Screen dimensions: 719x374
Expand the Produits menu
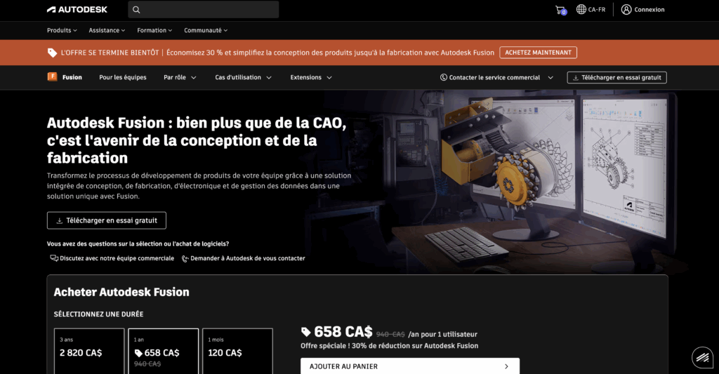(x=62, y=30)
